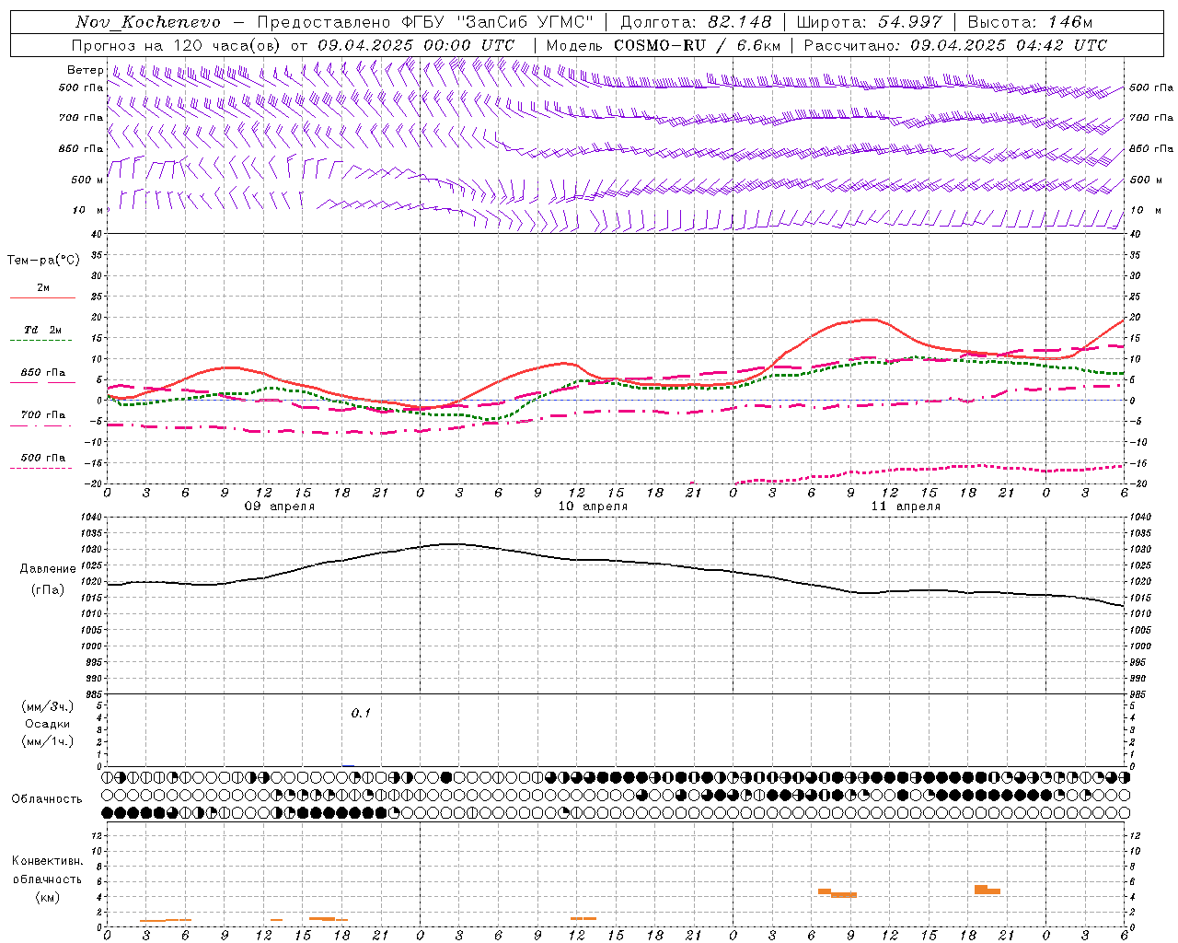Click the '09 апреля' date label
Viewport: 1178px width, 943px height.
click(x=280, y=506)
